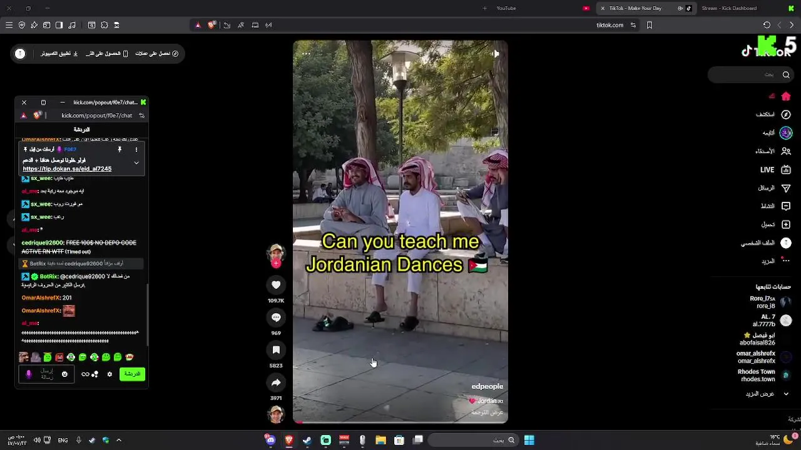Unpin the pinned message in Kick chat
The width and height of the screenshot is (801, 450).
click(x=120, y=149)
